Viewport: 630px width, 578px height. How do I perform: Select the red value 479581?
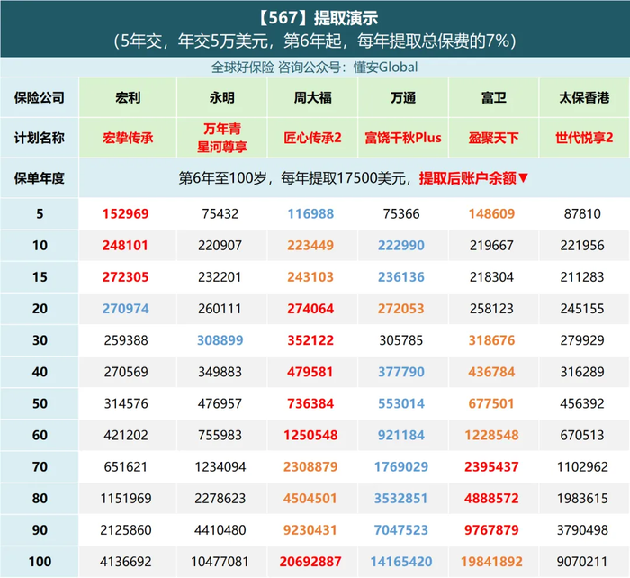(x=310, y=372)
